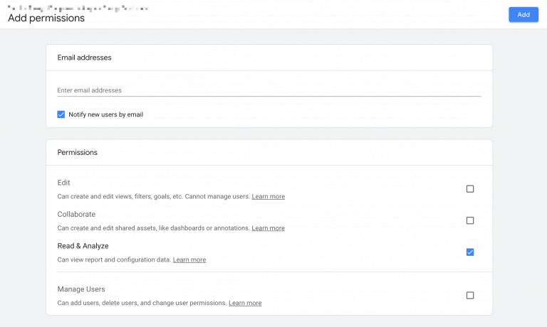Click the Email addresses section header
This screenshot has height=327, width=547.
point(84,58)
